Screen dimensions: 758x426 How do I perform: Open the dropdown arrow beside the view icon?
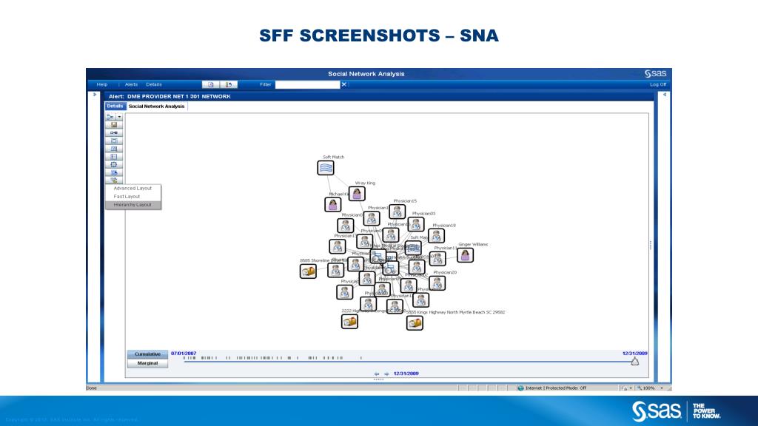pyautogui.click(x=119, y=117)
